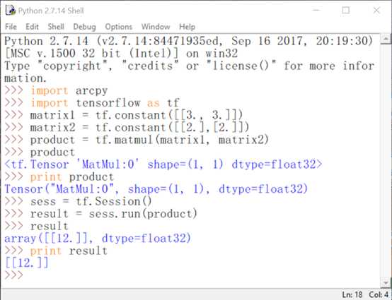Click the 'Tensor("MatMul:0"' output line

click(x=156, y=189)
